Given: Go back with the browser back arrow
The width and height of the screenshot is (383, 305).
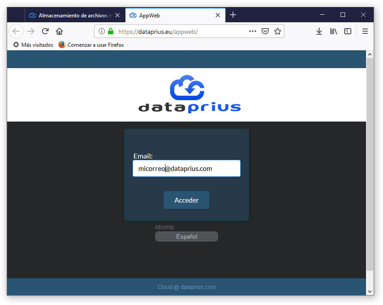Looking at the screenshot, I should click(16, 32).
